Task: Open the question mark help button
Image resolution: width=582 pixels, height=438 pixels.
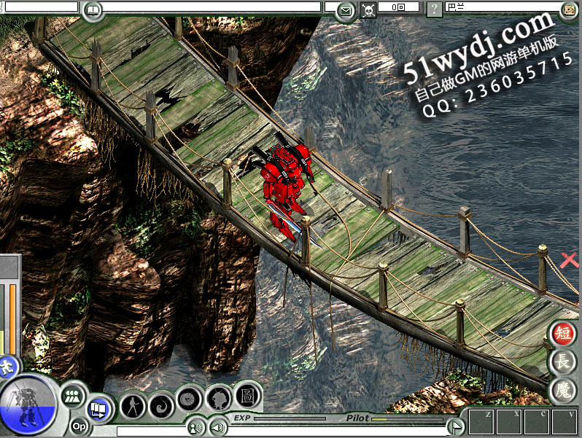Action: point(434,9)
